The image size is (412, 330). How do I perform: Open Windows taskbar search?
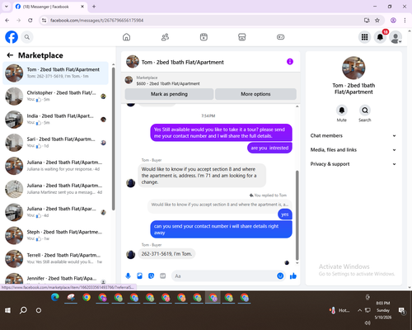(23, 310)
